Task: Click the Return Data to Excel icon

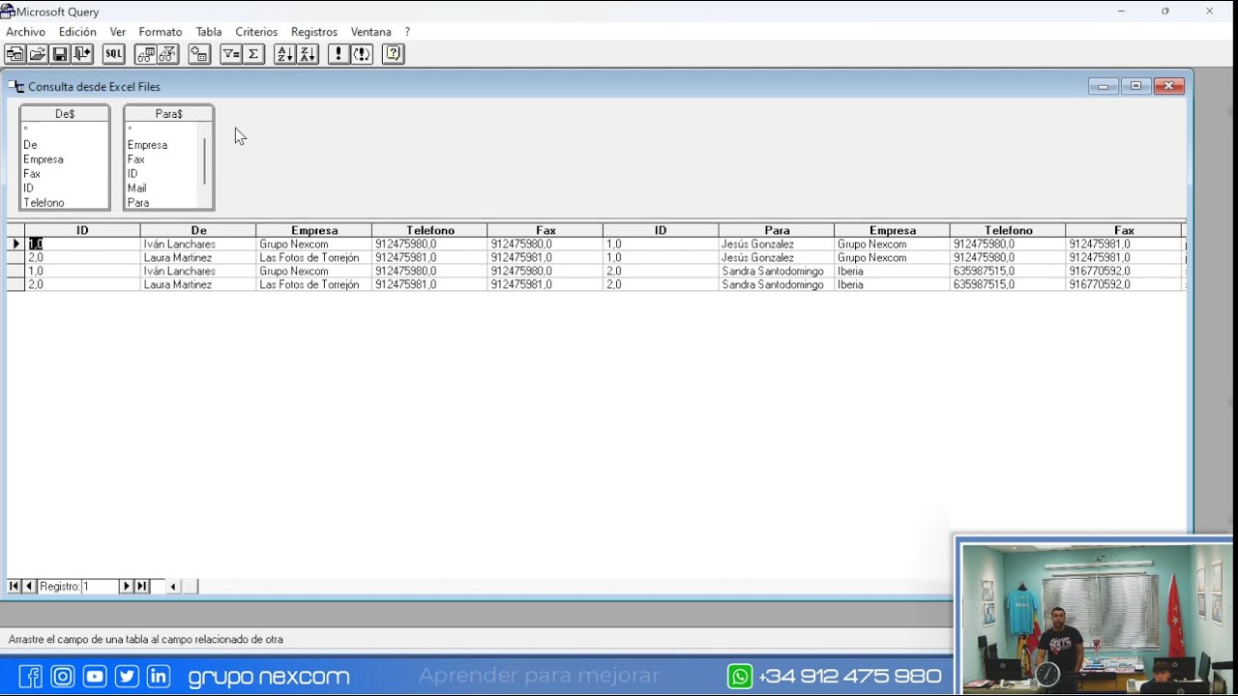Action: pos(82,54)
